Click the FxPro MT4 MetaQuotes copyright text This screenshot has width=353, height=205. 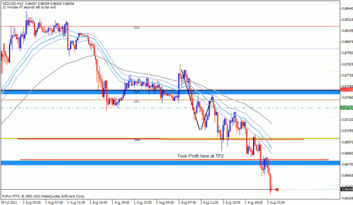coord(43,196)
